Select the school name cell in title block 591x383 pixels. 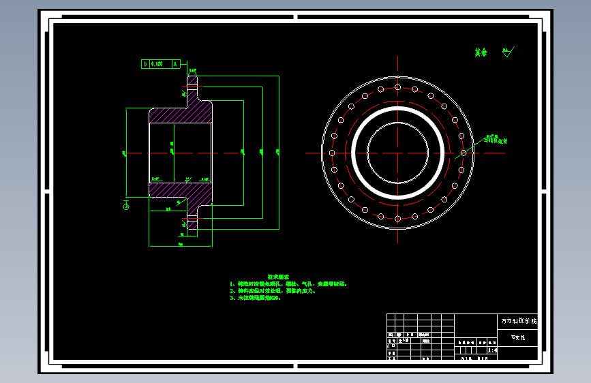coord(518,321)
